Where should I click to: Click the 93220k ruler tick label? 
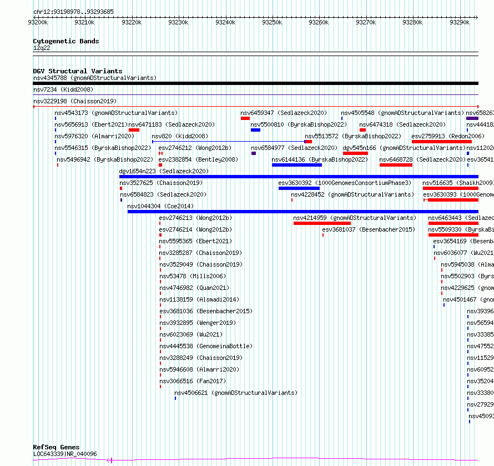point(132,22)
